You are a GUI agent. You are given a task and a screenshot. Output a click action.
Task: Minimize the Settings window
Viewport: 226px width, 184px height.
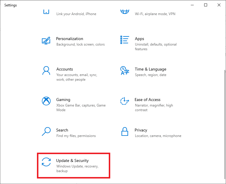pos(192,5)
